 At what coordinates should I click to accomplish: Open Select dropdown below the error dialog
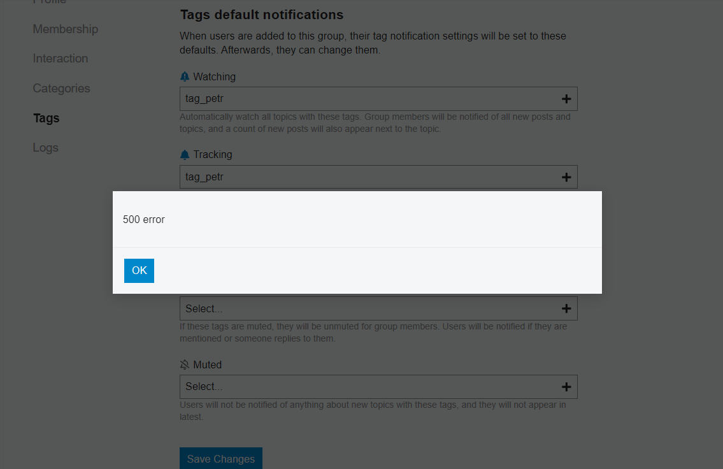378,308
